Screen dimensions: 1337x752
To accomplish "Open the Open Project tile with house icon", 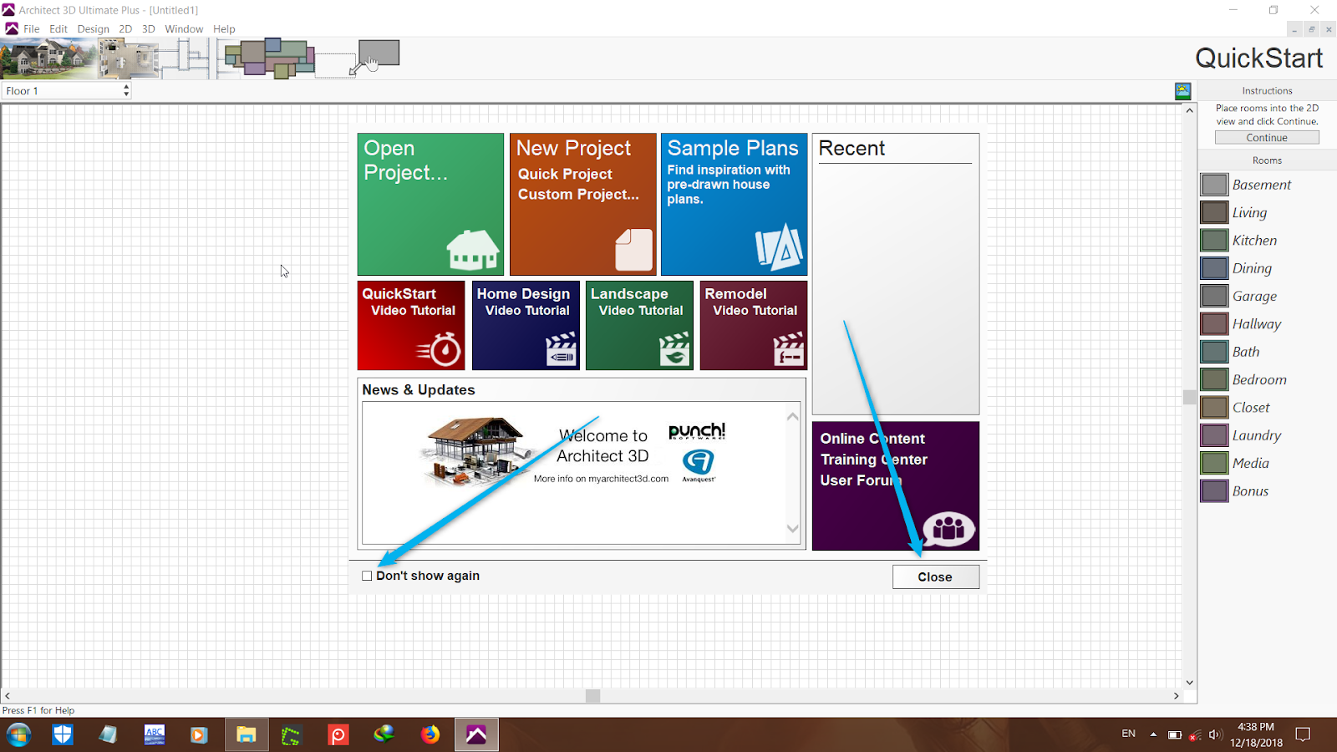I will point(430,204).
